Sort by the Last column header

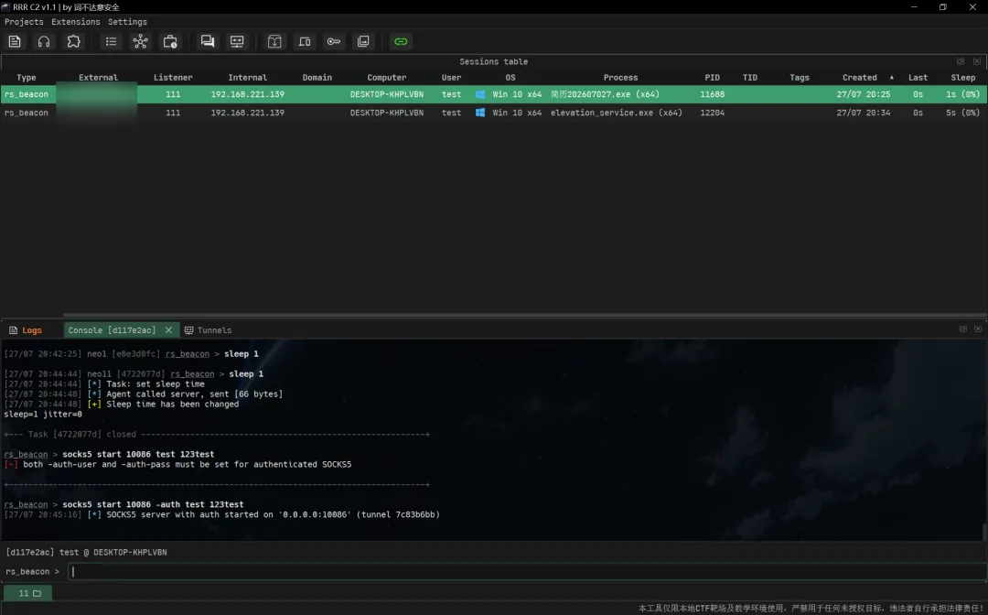(x=918, y=78)
